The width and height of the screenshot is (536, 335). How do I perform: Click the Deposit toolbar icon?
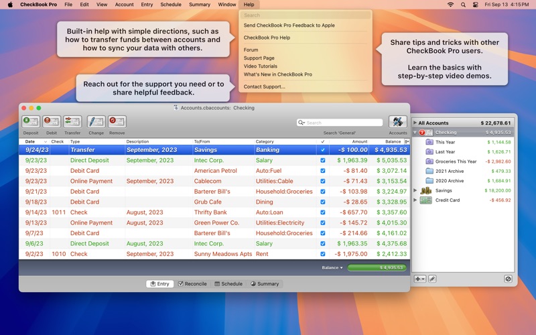30,121
